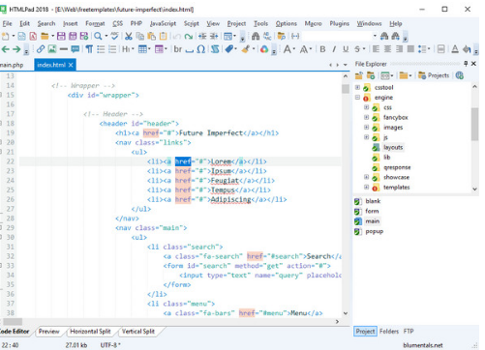Click the Insert comment speech bubble icon

tap(76, 49)
